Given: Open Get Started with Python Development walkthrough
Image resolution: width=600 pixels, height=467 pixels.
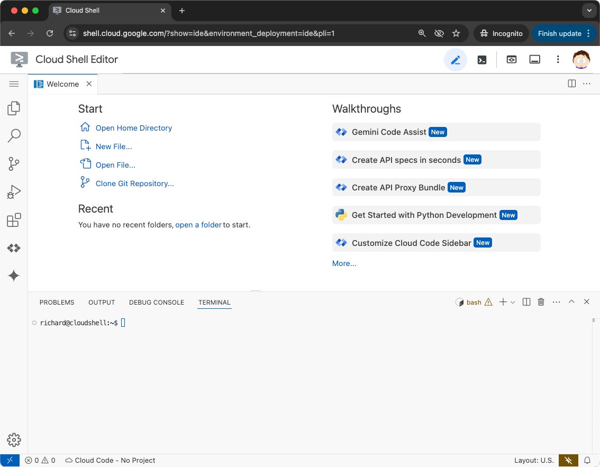Looking at the screenshot, I should [x=436, y=215].
